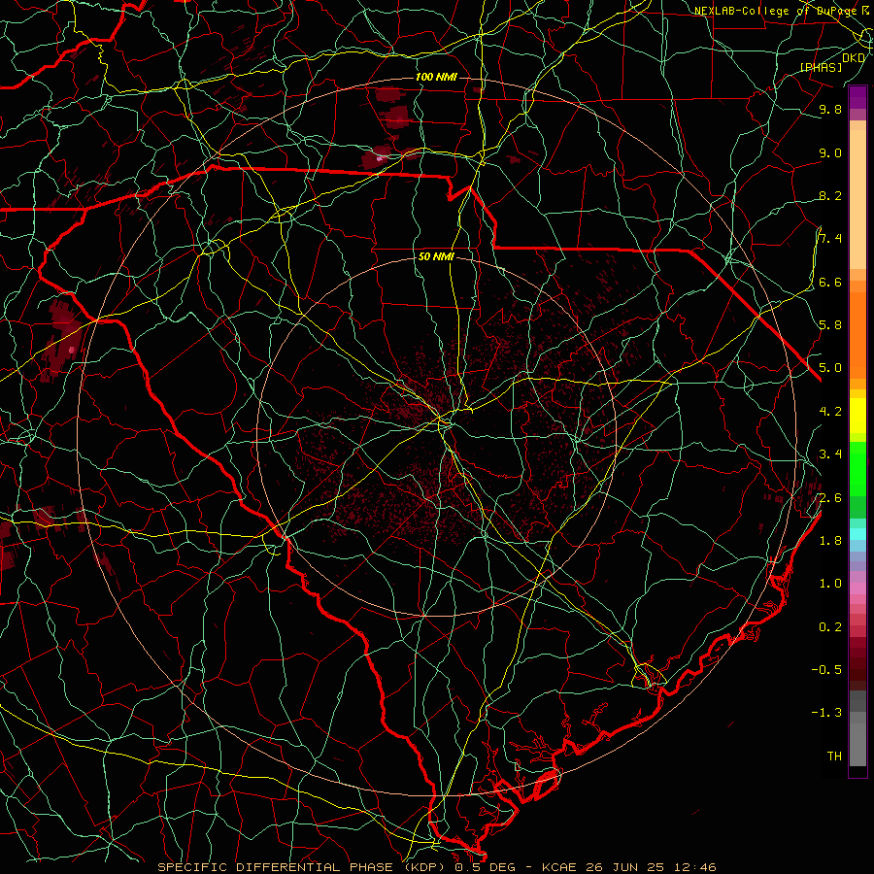874x874 pixels.
Task: Click the 50 NMI range ring label
Action: tap(436, 257)
